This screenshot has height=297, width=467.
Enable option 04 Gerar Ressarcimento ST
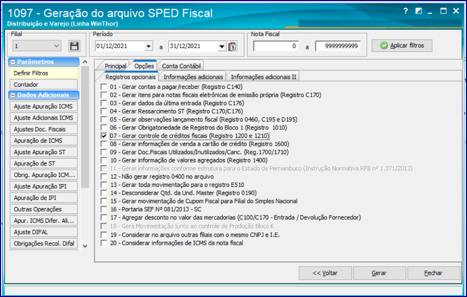[104, 111]
